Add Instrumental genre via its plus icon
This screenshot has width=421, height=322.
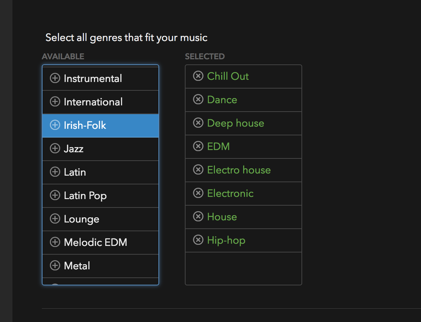click(x=55, y=78)
